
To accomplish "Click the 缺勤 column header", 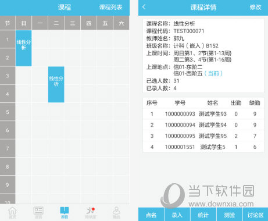I will pyautogui.click(x=255, y=102).
